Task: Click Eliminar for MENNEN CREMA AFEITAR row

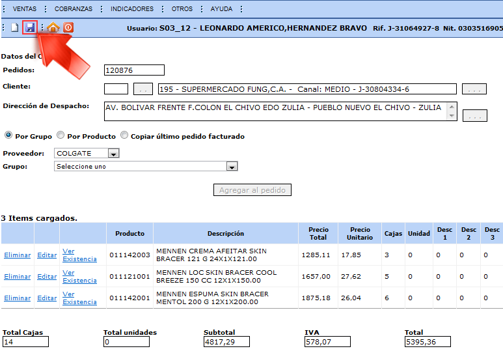Action: click(x=18, y=255)
